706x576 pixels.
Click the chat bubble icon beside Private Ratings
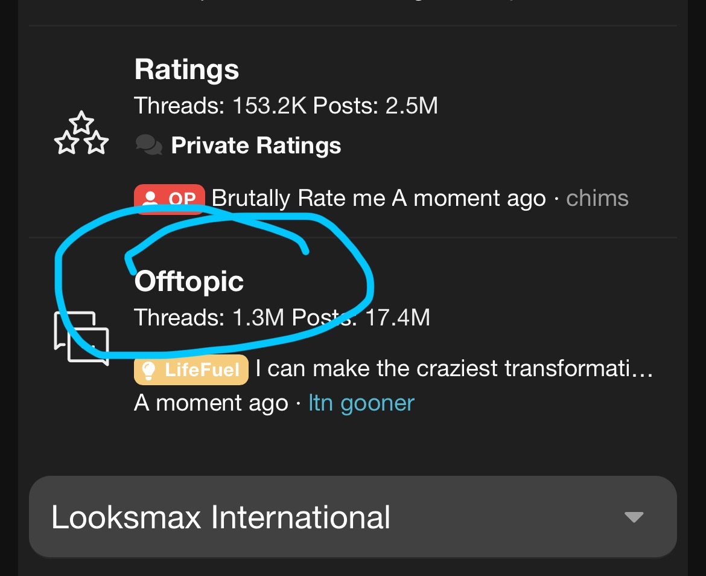click(x=148, y=146)
